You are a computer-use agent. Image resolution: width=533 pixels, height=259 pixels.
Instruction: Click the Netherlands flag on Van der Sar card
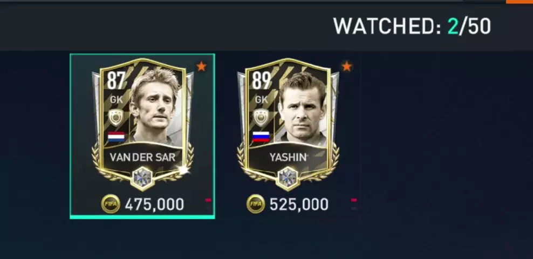pyautogui.click(x=116, y=137)
